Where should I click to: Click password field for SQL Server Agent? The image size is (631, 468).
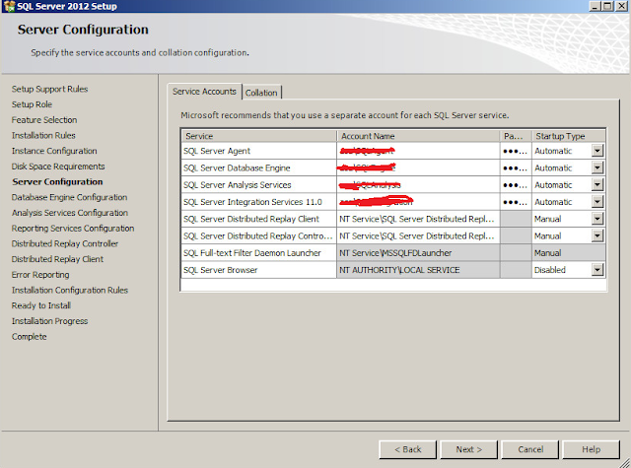tap(516, 151)
